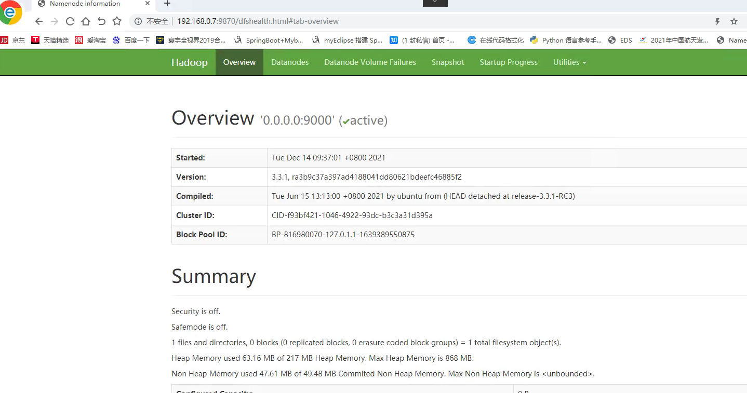Open the browser home page
The image size is (747, 393).
86,21
